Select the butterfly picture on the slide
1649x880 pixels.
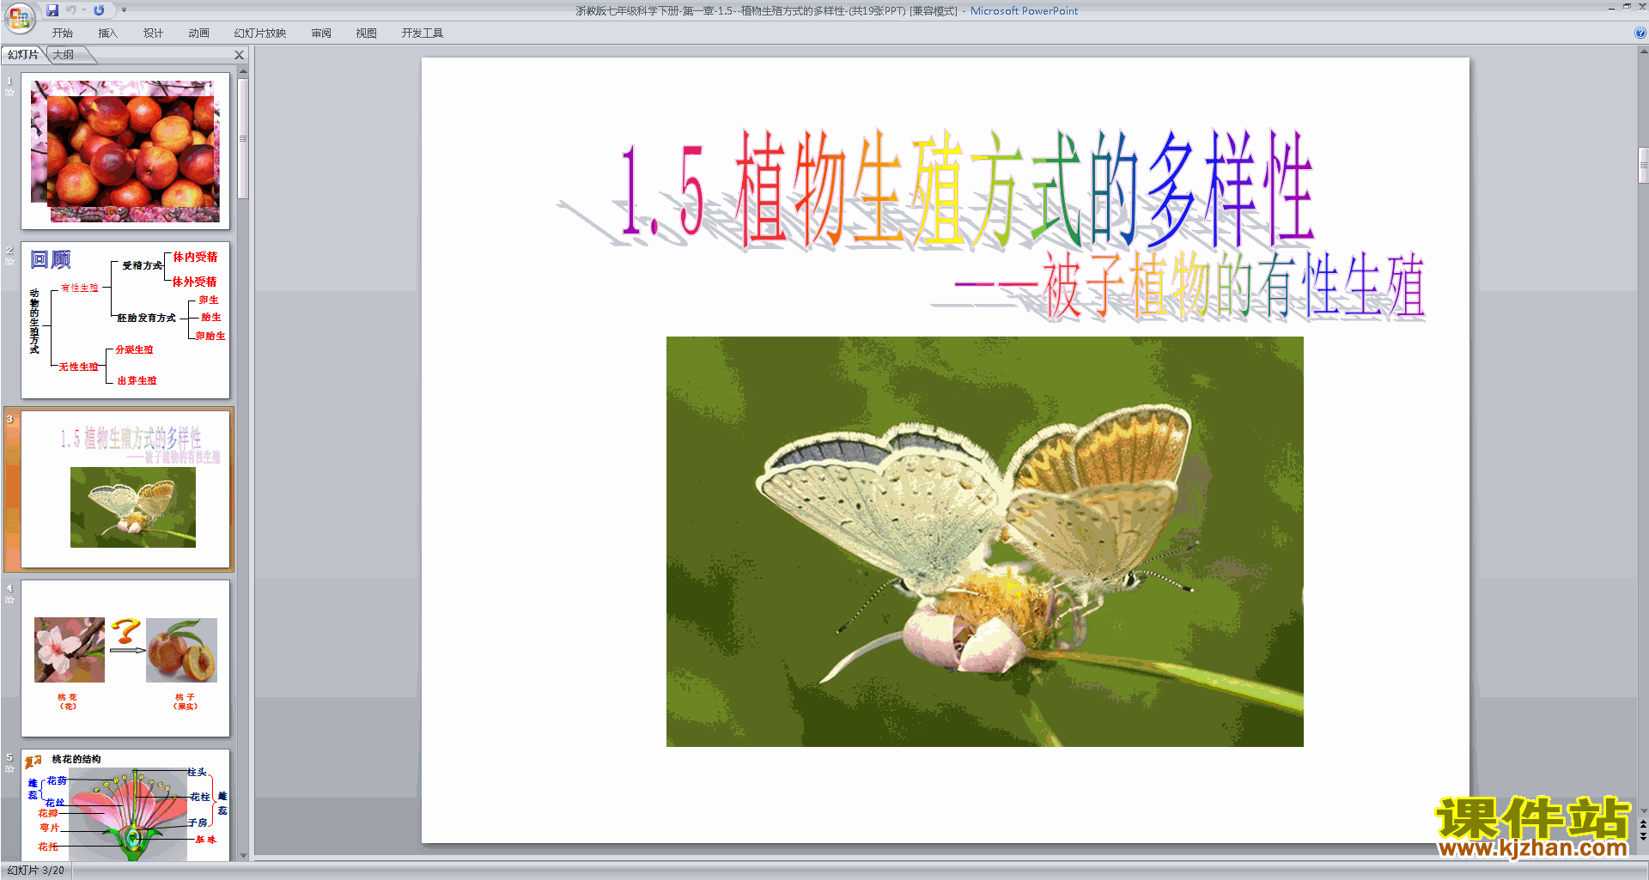[x=984, y=541]
